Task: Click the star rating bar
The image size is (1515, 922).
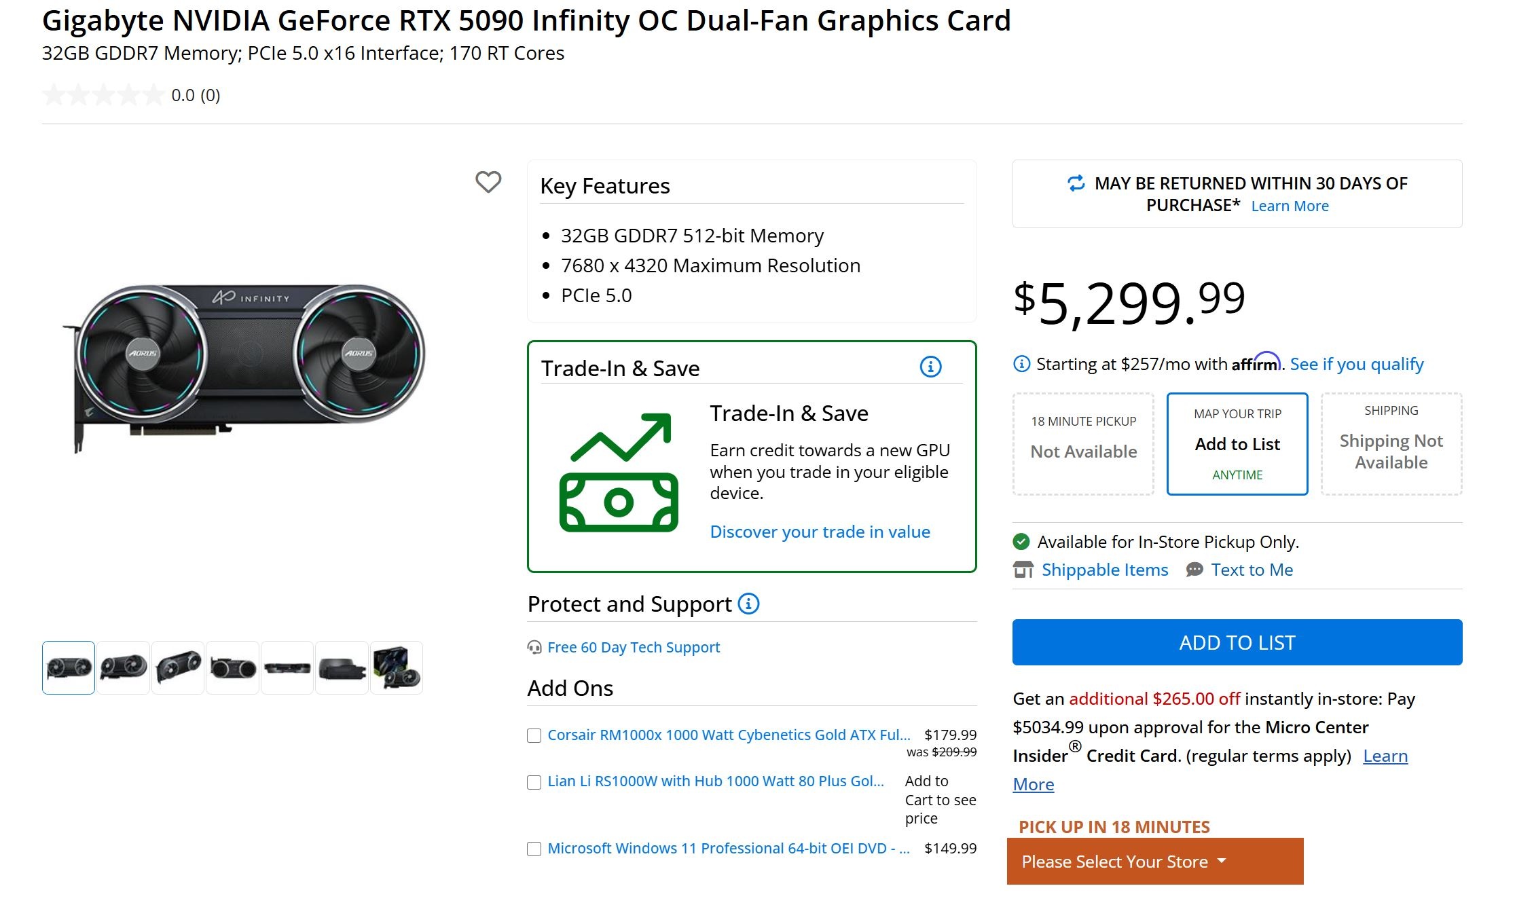Action: click(x=103, y=95)
